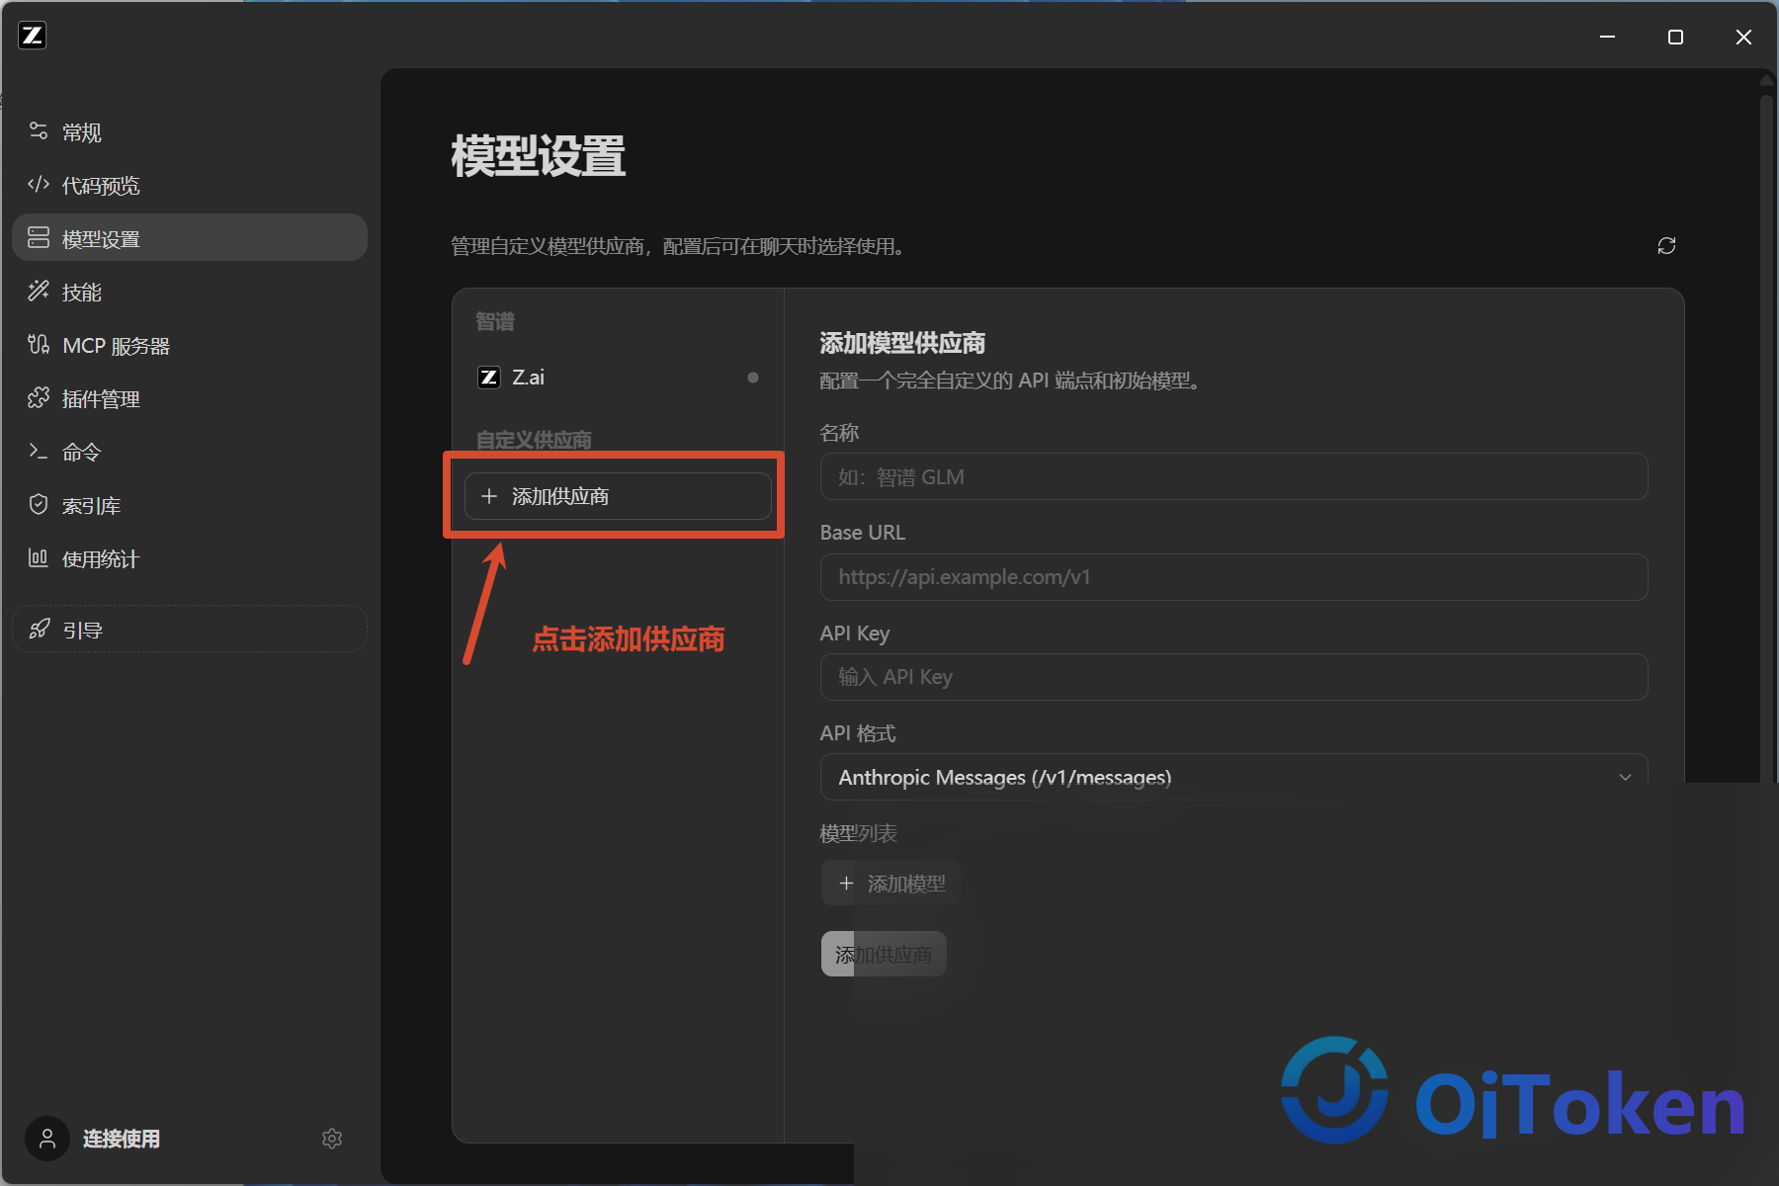This screenshot has width=1779, height=1186.
Task: Click the 添加模型供应商 heading
Action: [x=902, y=343]
